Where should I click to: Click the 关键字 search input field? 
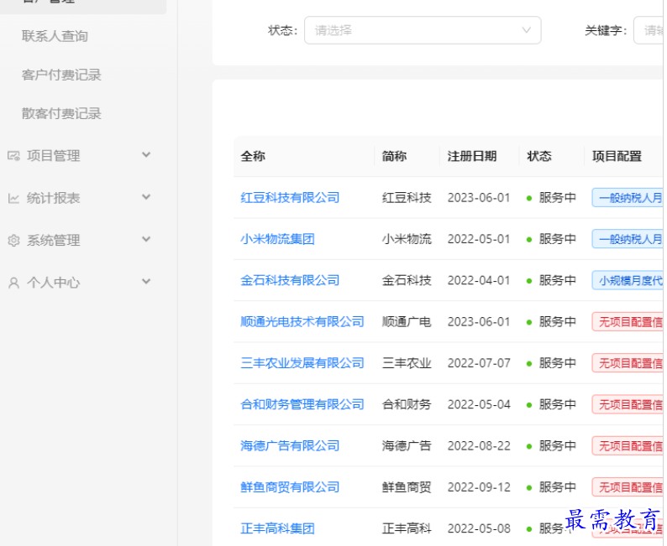(650, 30)
